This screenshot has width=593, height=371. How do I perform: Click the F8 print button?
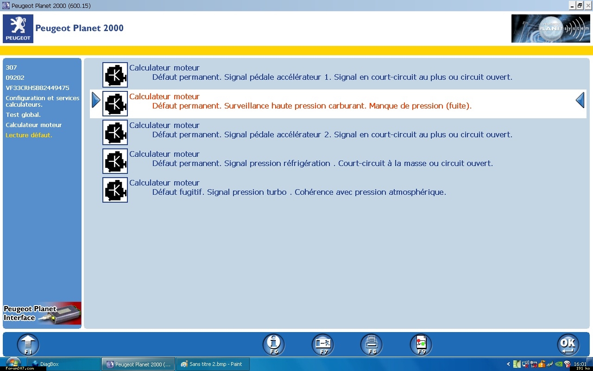tap(372, 345)
